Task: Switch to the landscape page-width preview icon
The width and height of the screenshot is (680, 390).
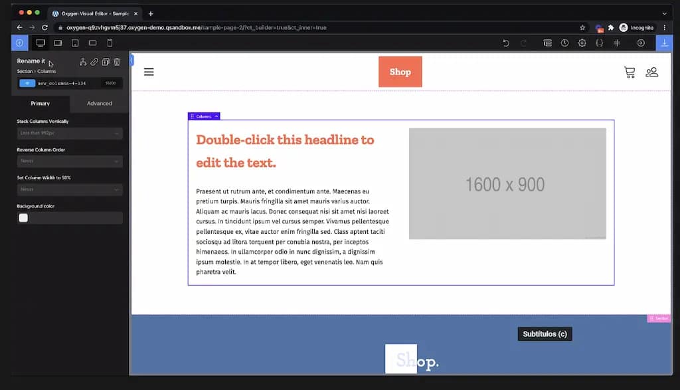Action: tap(58, 43)
